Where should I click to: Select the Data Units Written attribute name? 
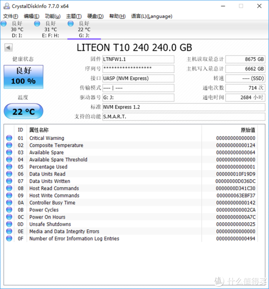[50, 181]
